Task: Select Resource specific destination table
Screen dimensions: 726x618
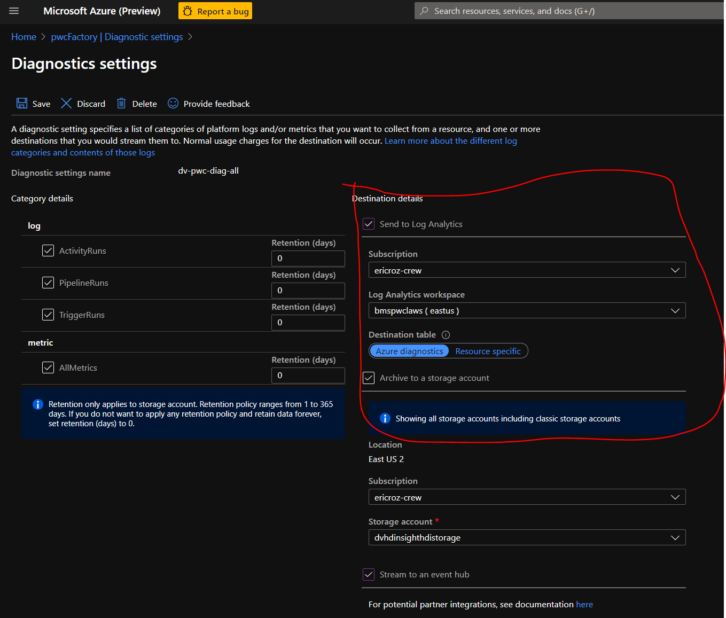Action: point(488,351)
